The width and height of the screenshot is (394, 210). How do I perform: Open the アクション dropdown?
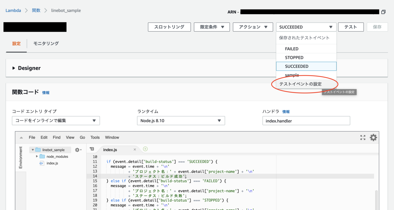(253, 27)
